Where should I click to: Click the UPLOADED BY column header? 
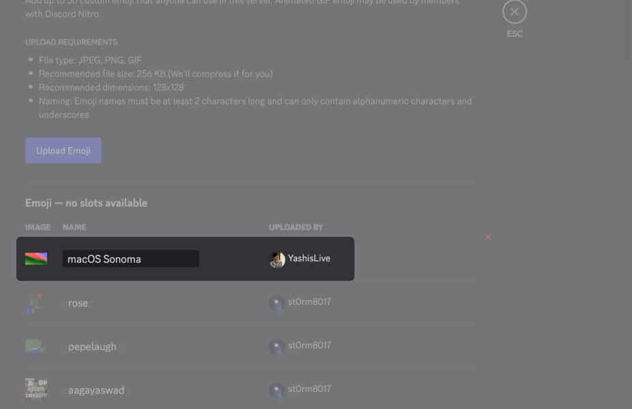coord(296,227)
